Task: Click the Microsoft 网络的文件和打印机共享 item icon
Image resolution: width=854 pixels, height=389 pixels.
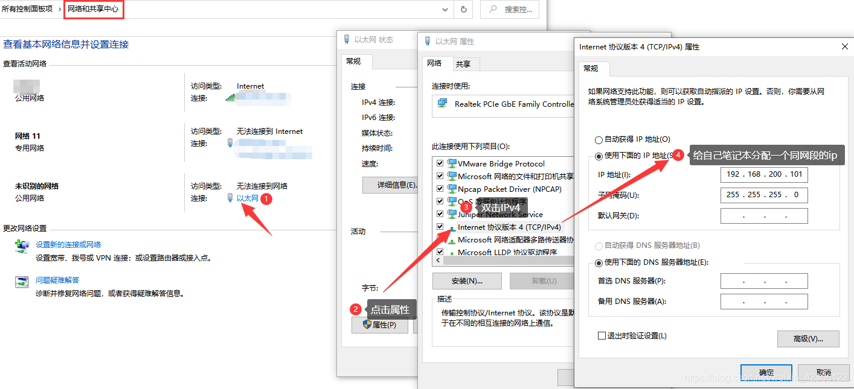Action: [x=452, y=176]
